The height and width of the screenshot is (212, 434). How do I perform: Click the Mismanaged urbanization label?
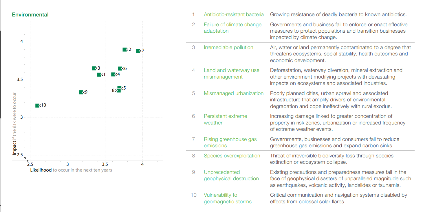[234, 93]
